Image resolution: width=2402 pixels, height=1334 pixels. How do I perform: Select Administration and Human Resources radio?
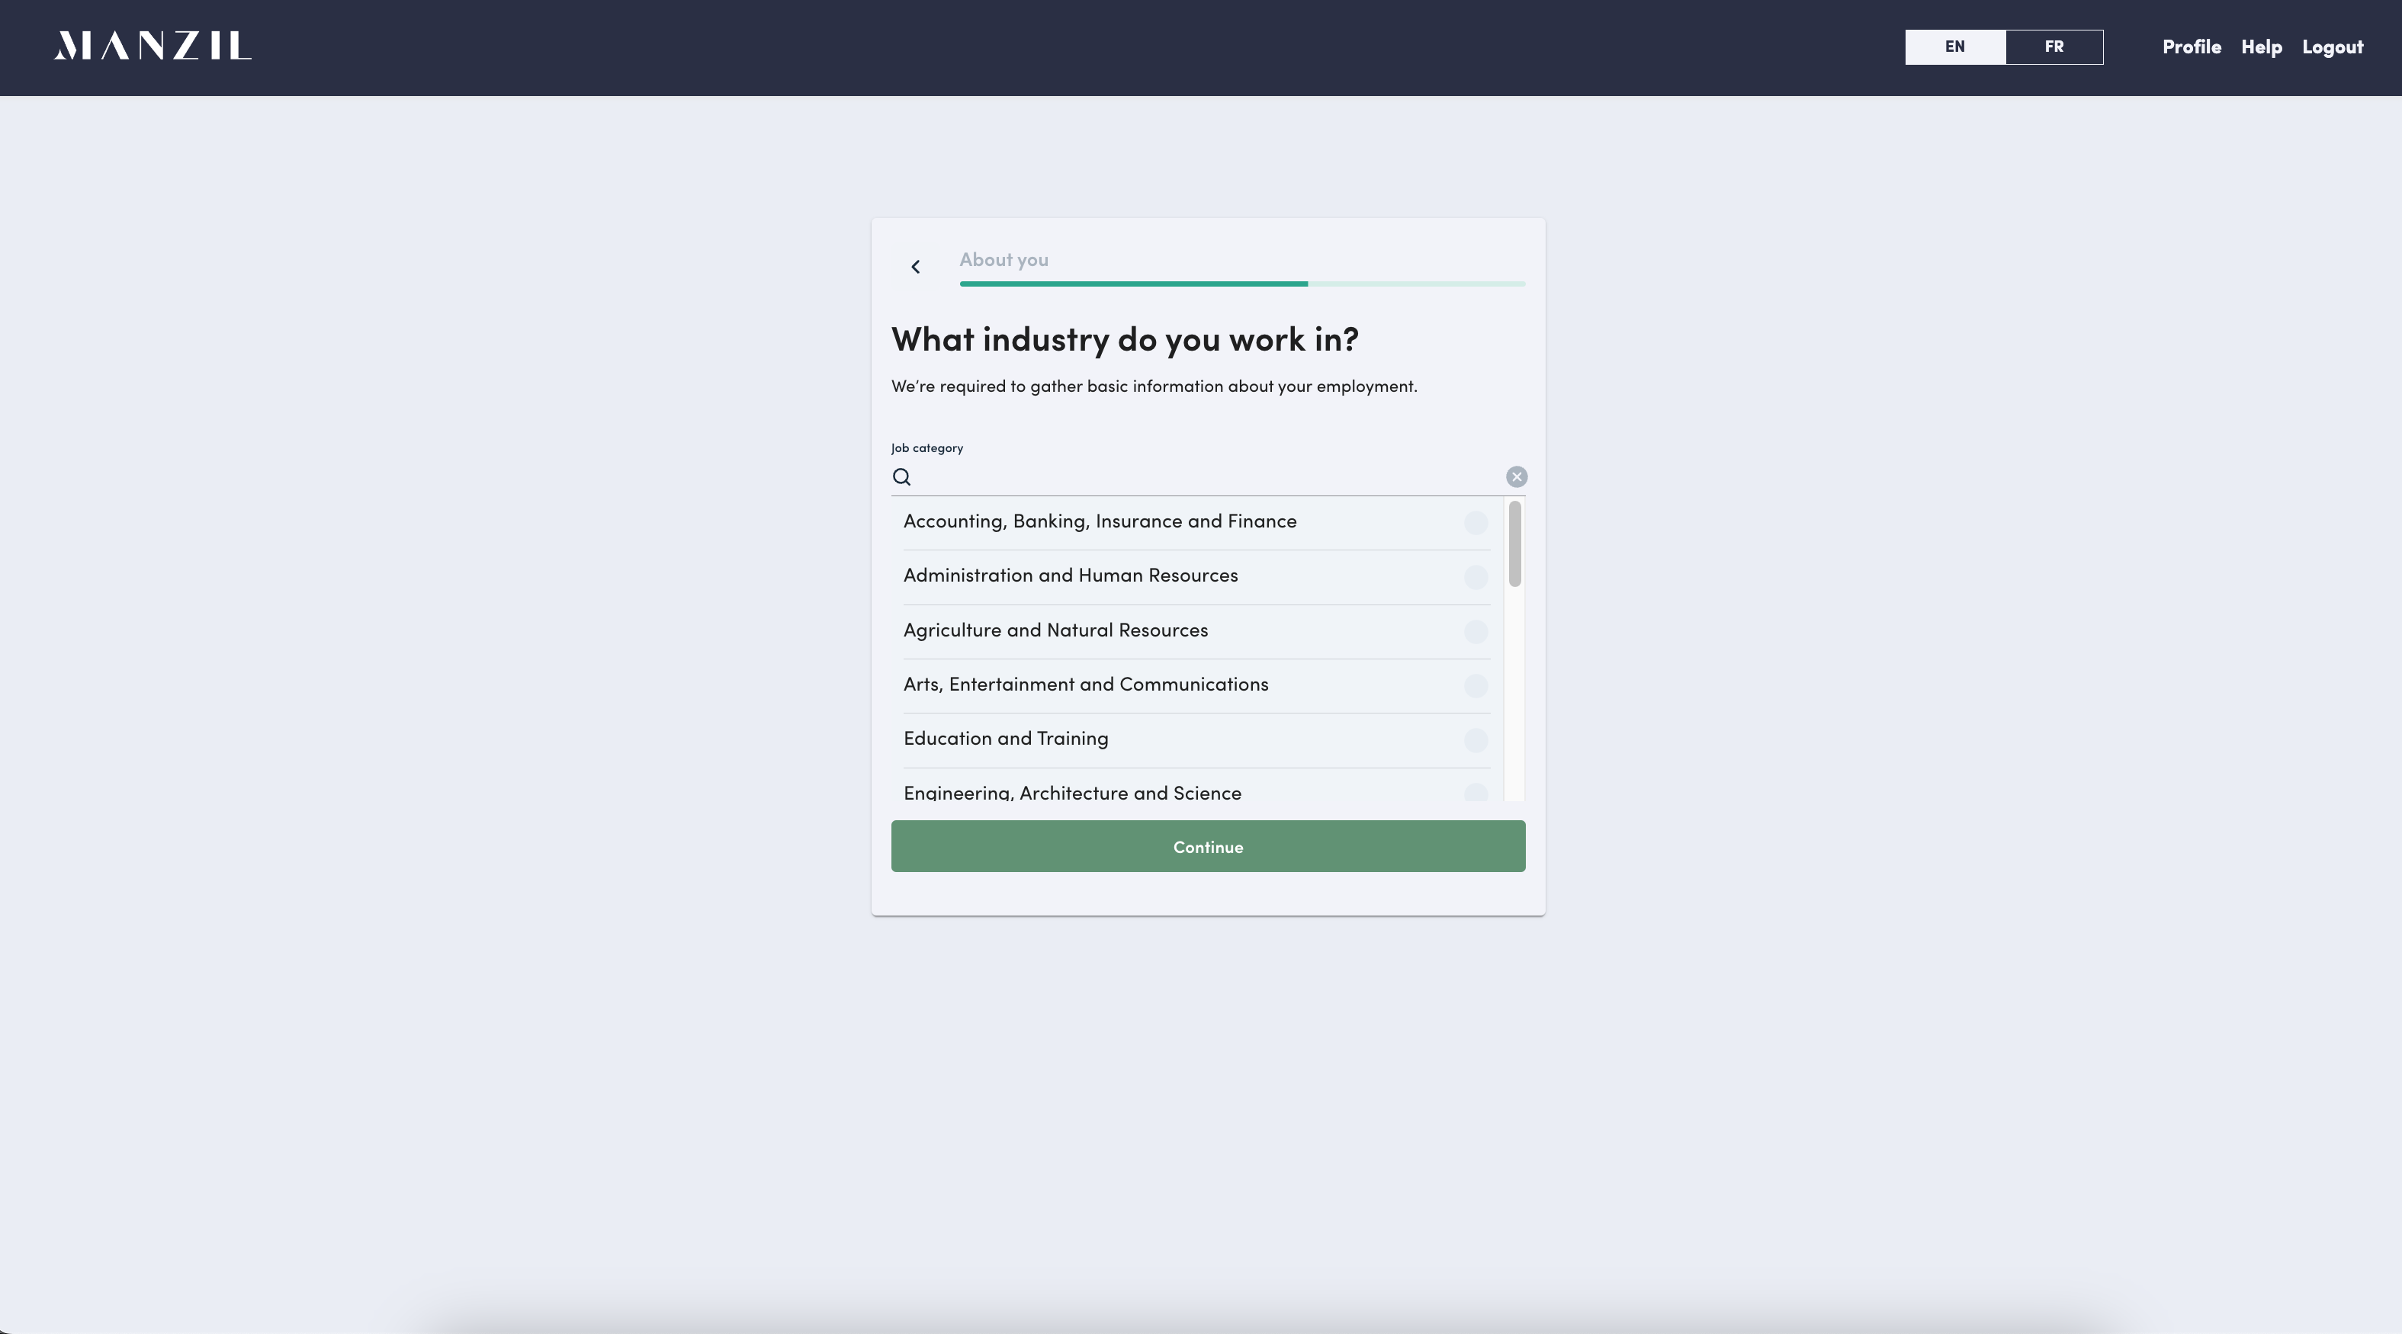pyautogui.click(x=1476, y=577)
